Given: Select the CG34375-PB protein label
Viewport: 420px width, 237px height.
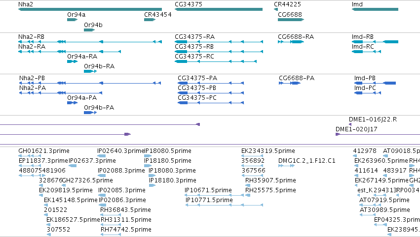Looking at the screenshot, I should [x=197, y=88].
